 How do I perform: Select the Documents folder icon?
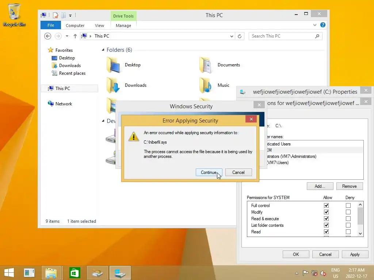206,65
